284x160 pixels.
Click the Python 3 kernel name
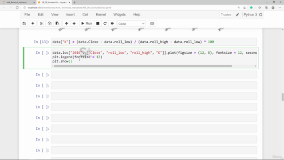250,15
